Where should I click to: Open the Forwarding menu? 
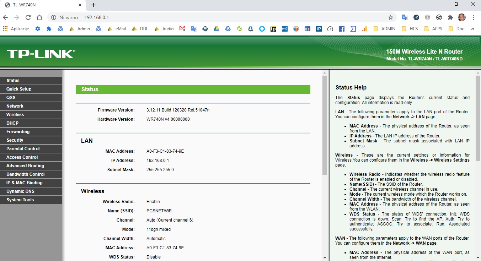[x=31, y=132]
